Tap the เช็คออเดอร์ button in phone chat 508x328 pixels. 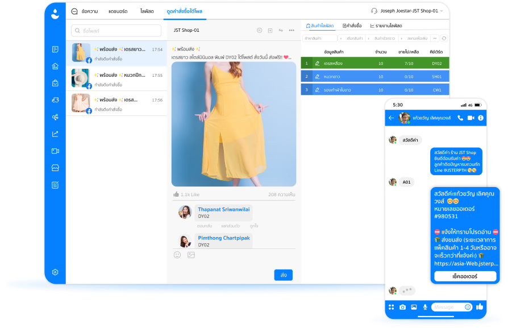(465, 276)
